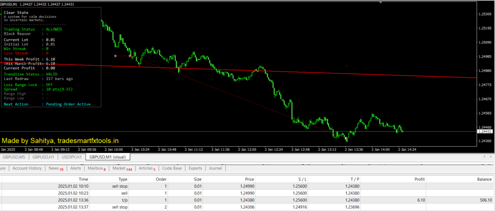The height and width of the screenshot is (211, 495).
Task: Show the Alerts tab
Action: (75, 169)
